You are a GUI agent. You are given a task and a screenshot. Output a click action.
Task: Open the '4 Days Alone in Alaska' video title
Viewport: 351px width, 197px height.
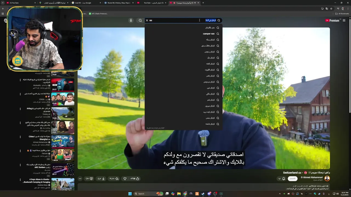coord(36,181)
